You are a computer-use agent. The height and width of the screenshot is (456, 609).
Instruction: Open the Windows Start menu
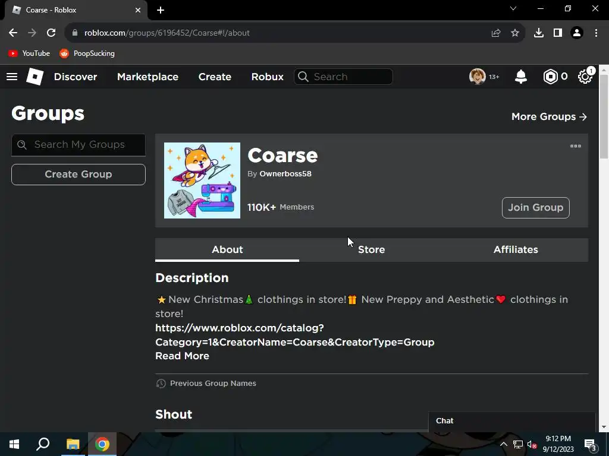tap(14, 444)
